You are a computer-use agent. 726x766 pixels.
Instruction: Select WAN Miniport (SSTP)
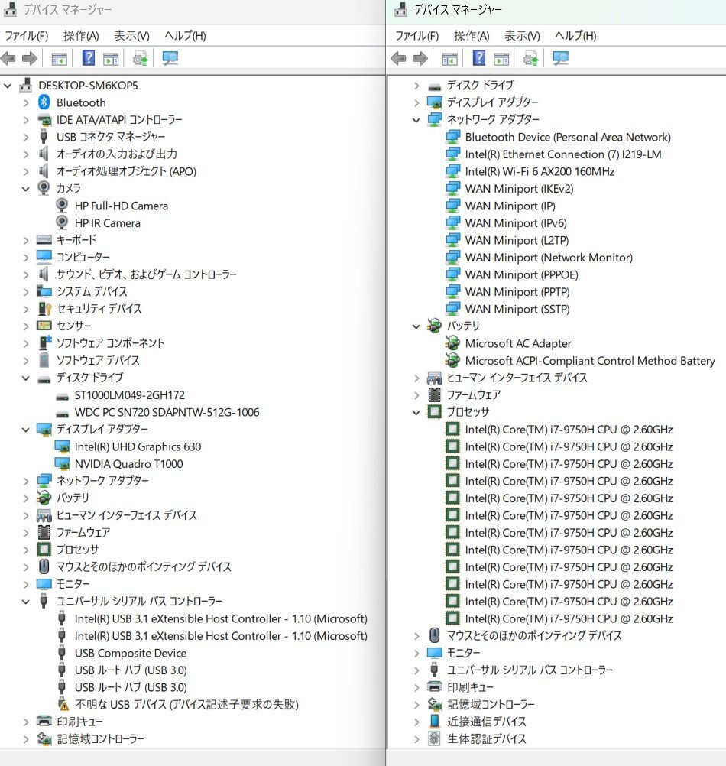tap(517, 310)
